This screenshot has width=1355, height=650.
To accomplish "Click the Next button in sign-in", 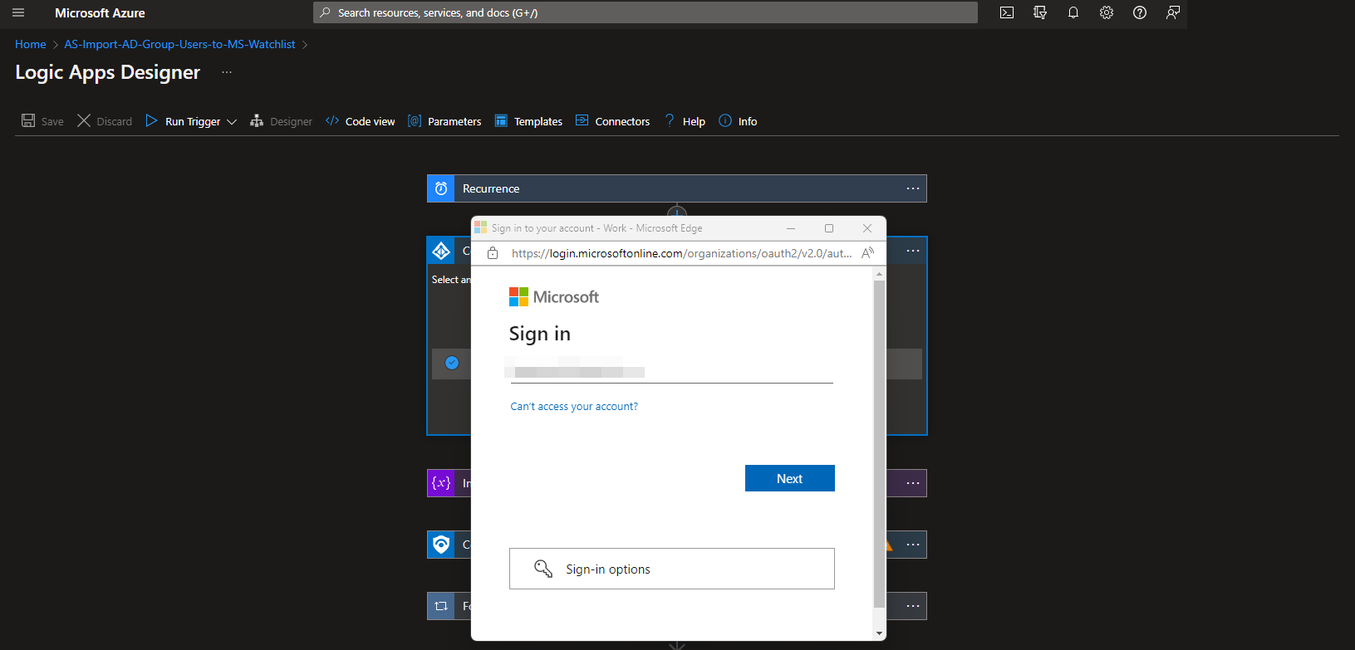I will pyautogui.click(x=790, y=478).
